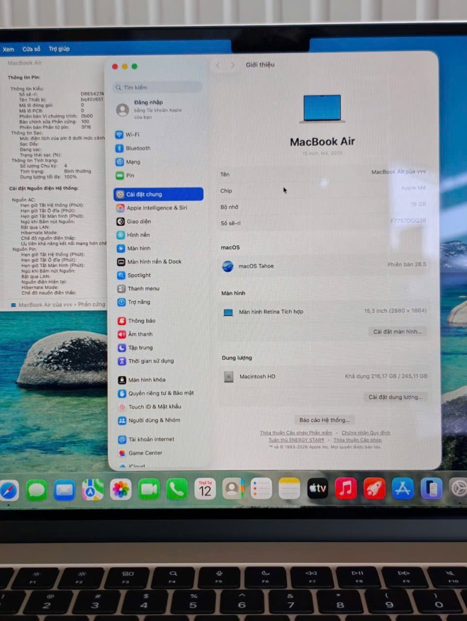Select Cài đặt chung in sidebar
Screen dimensions: 467x621
158,194
